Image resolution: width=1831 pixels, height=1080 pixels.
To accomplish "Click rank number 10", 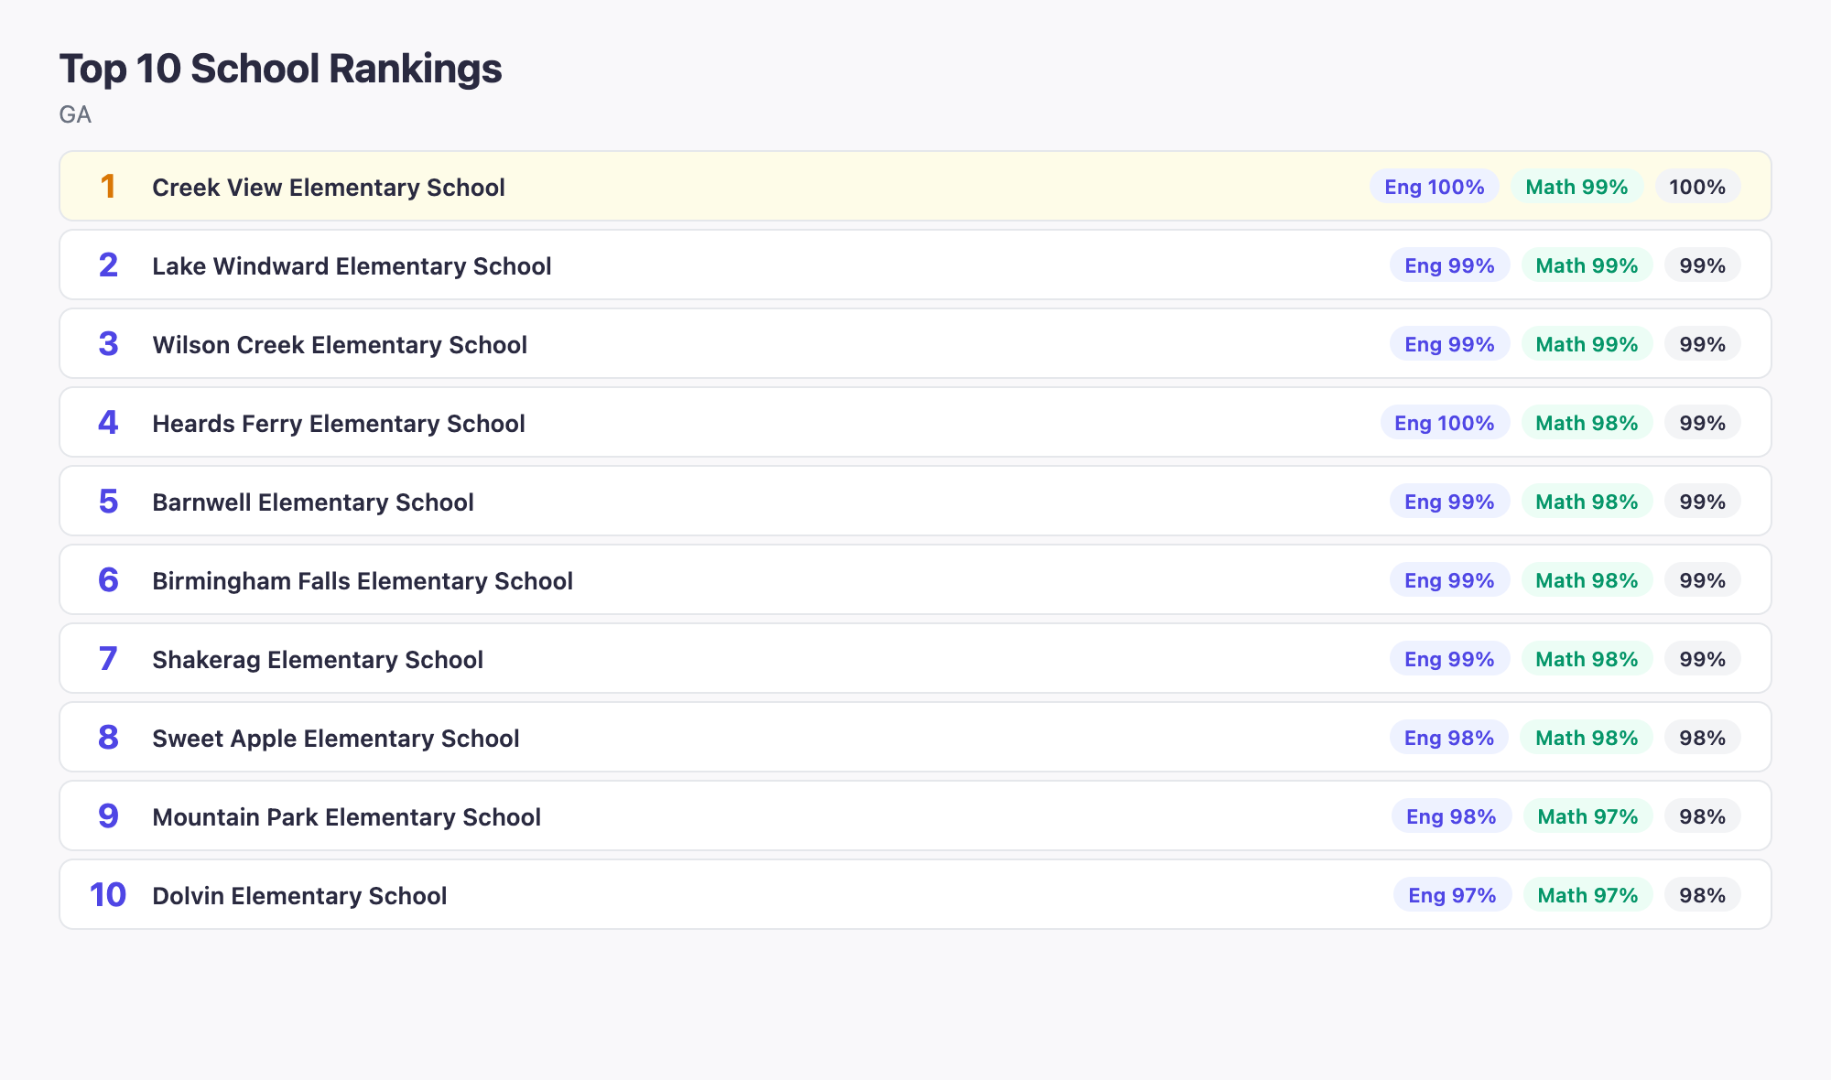I will pyautogui.click(x=108, y=895).
